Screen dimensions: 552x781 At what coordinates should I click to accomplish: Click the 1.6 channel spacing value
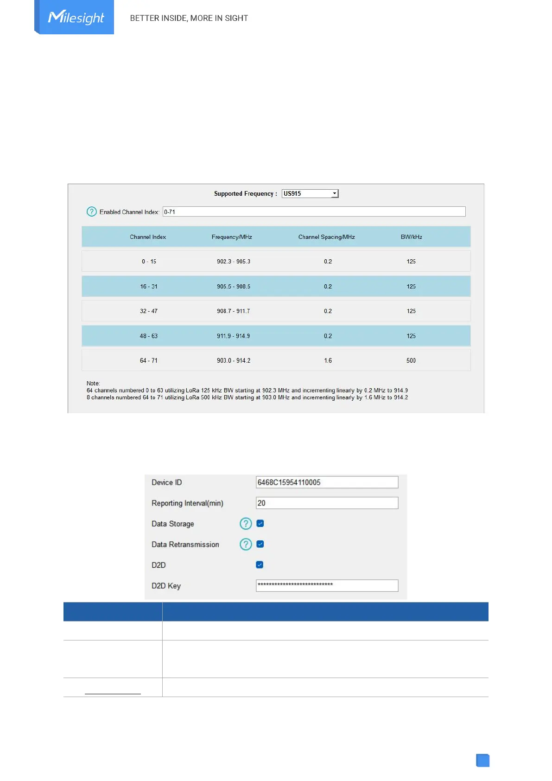[x=328, y=361]
